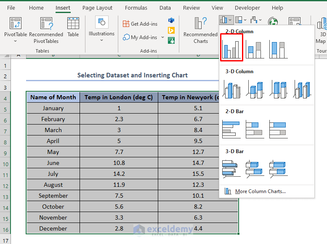
Task: Select the 3-D Stacked Bar chart
Action: 255,169
